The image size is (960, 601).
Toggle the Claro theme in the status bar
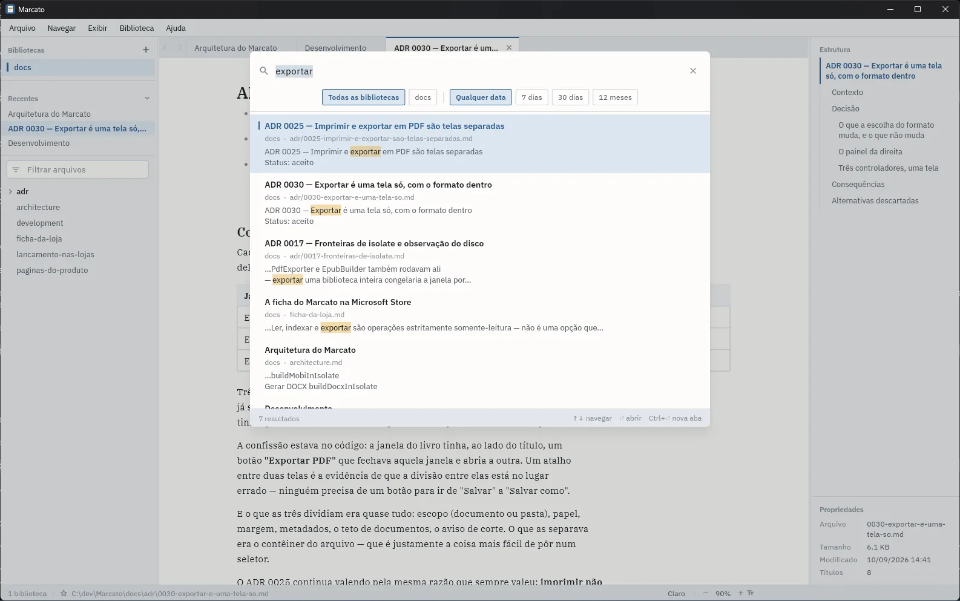(676, 594)
